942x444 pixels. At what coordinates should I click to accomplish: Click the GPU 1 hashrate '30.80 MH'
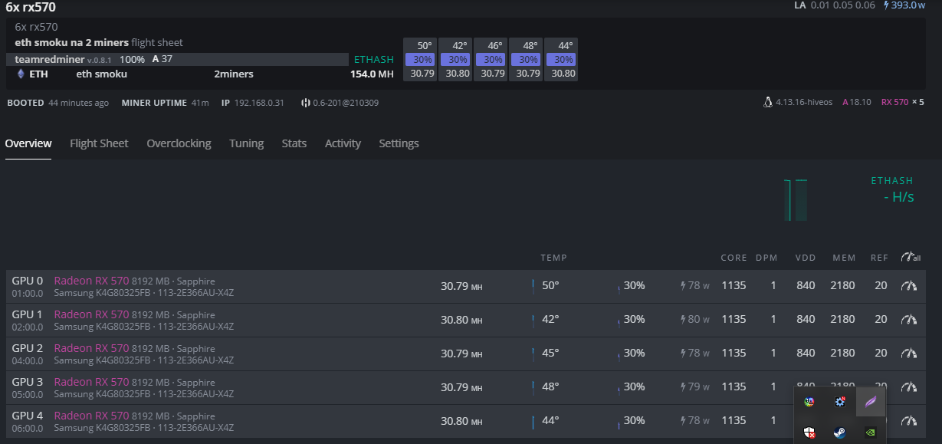[461, 320]
